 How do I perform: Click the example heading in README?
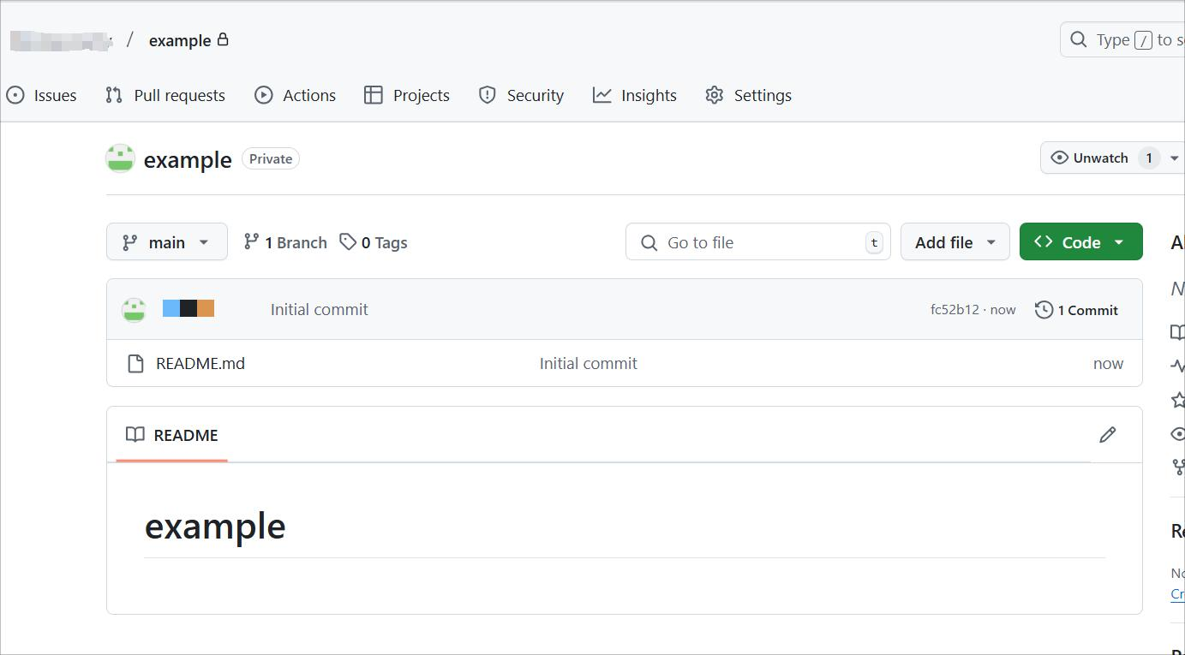click(x=215, y=526)
